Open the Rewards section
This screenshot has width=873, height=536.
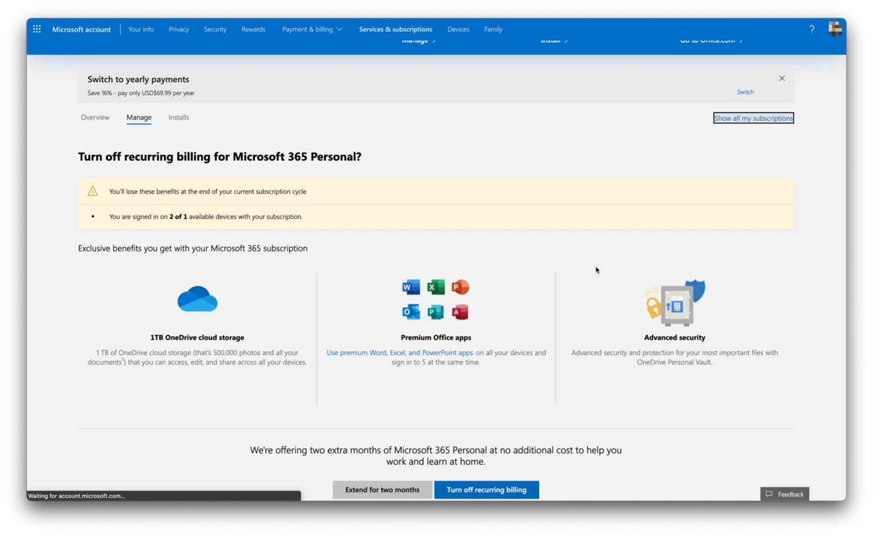253,29
